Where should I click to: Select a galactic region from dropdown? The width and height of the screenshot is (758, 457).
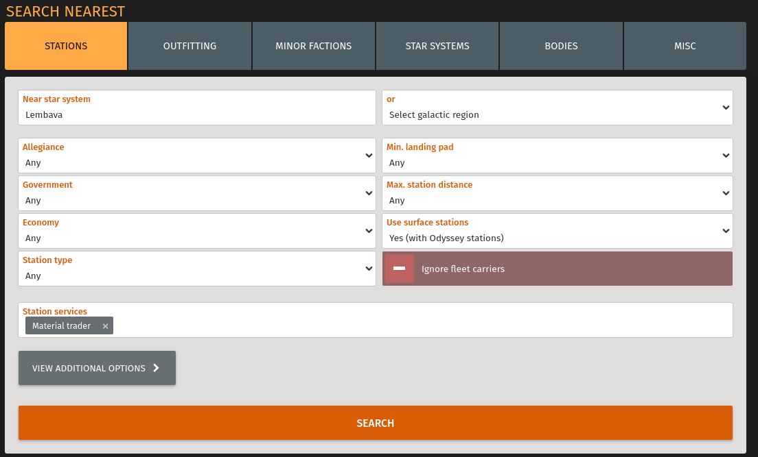[557, 108]
